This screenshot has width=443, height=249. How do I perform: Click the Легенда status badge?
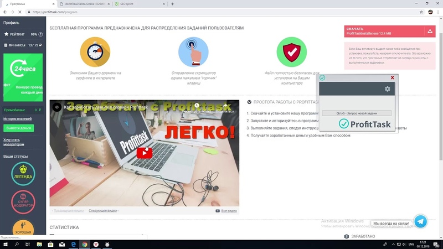[x=23, y=174]
